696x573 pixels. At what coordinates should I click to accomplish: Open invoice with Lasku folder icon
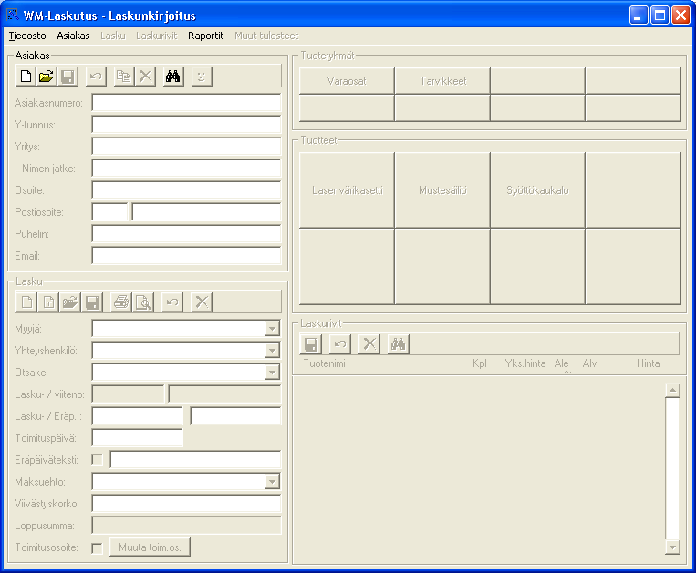pos(69,302)
